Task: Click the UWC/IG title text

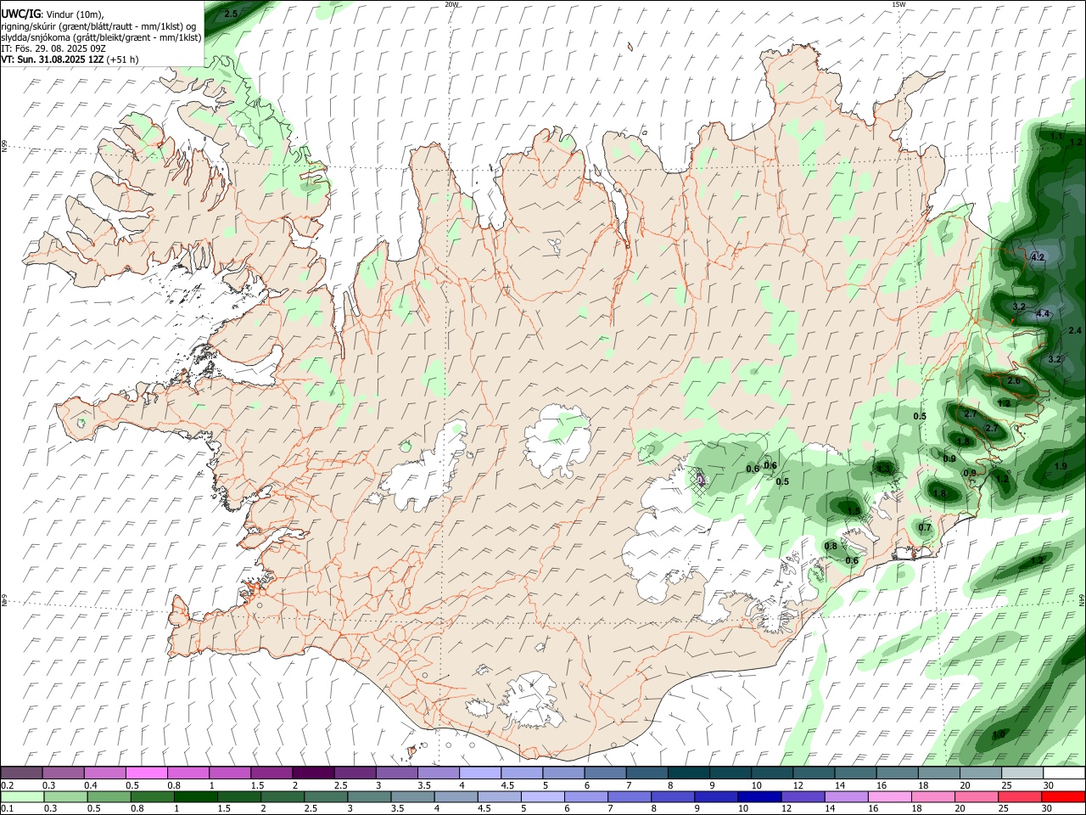Action: (x=20, y=13)
